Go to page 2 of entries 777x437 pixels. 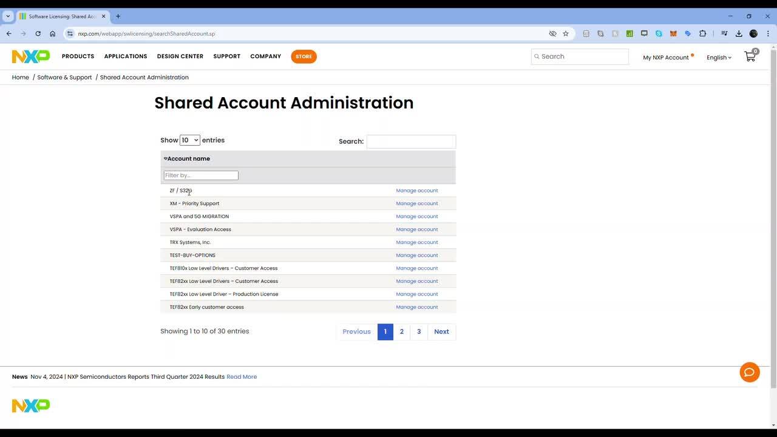[x=401, y=331]
